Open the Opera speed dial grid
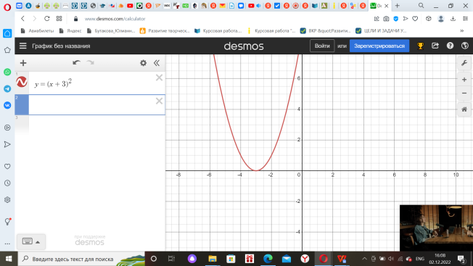Viewport: 473px width, 266px height. pyautogui.click(x=59, y=19)
